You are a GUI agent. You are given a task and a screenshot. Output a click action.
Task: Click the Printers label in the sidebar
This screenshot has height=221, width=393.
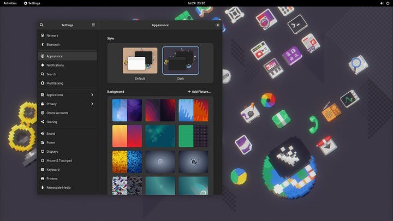click(x=52, y=178)
